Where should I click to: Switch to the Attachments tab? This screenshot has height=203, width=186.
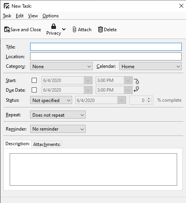pyautogui.click(x=47, y=144)
